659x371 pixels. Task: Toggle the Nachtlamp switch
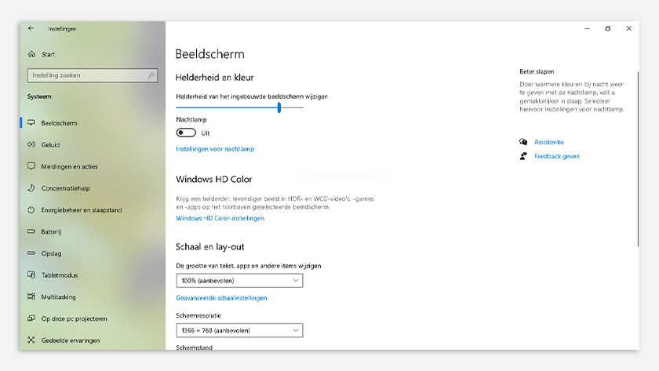pyautogui.click(x=186, y=133)
